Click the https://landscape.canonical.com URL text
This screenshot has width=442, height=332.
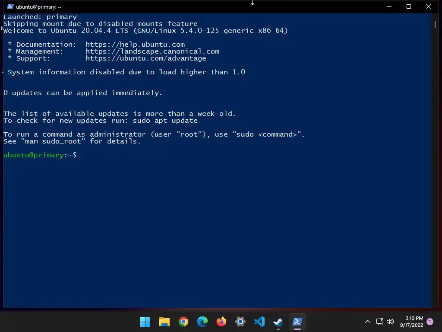152,51
